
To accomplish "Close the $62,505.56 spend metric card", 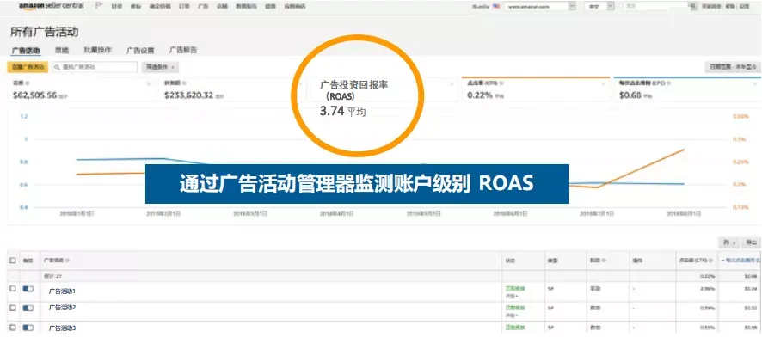I will [x=149, y=84].
